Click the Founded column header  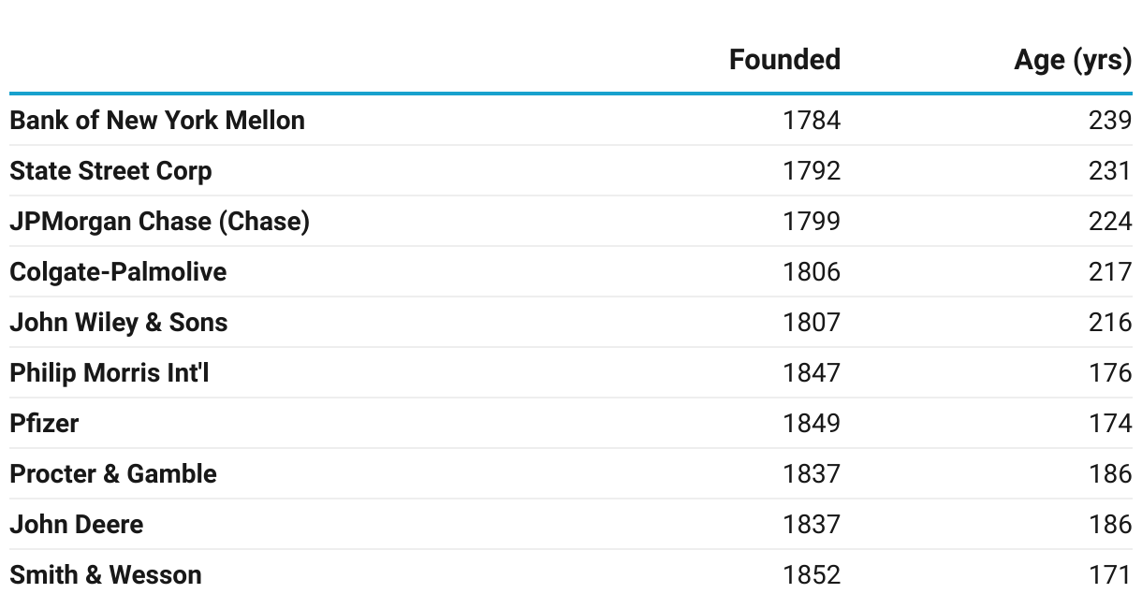point(784,60)
